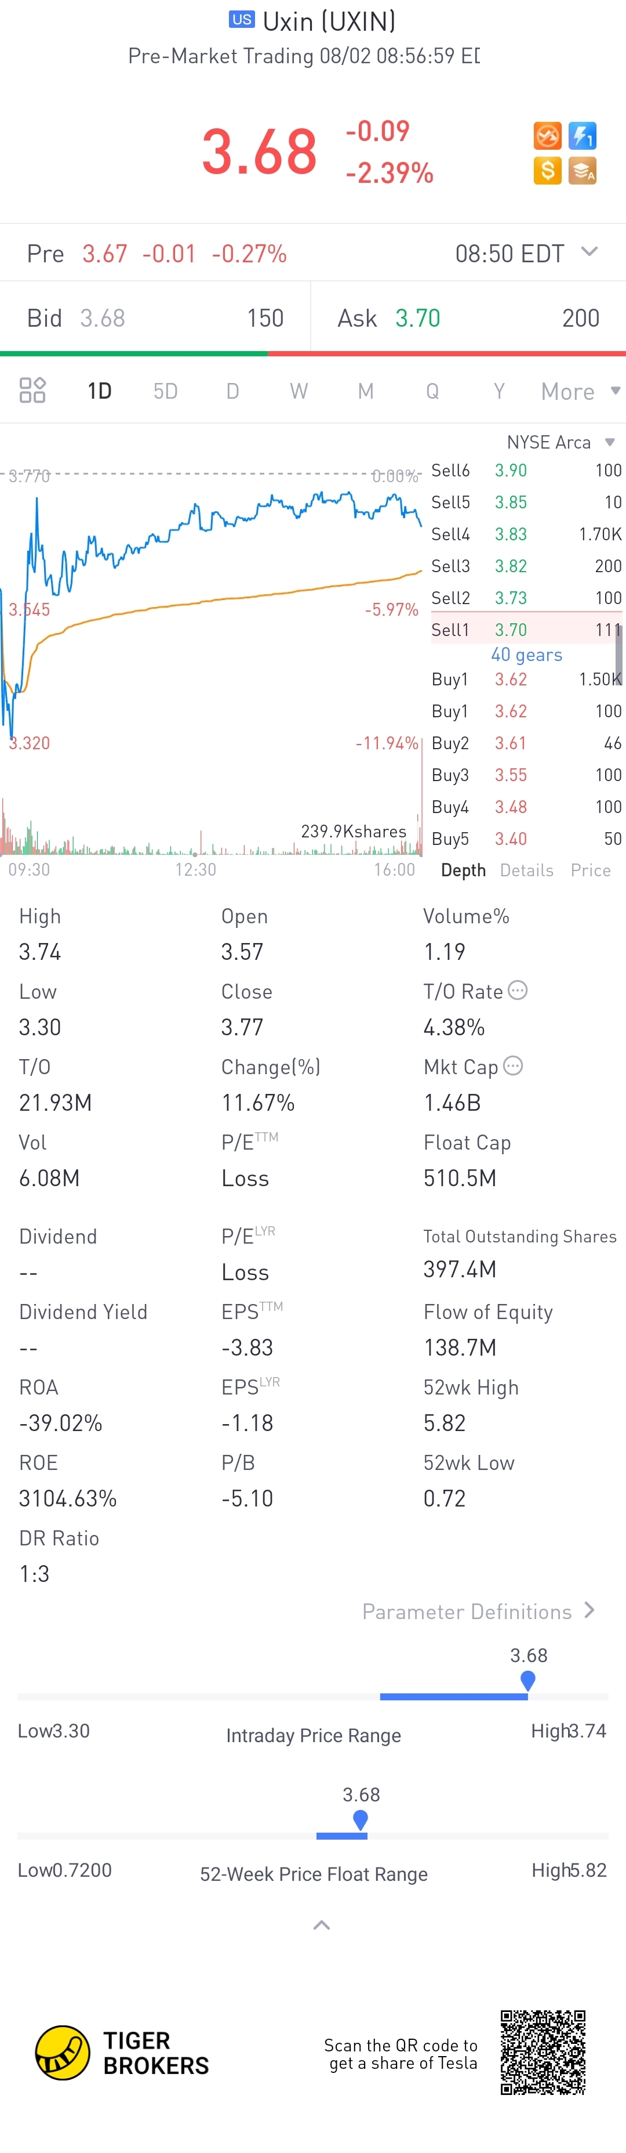
Task: Open the NYSE Arca exchange dropdown
Action: click(x=560, y=442)
